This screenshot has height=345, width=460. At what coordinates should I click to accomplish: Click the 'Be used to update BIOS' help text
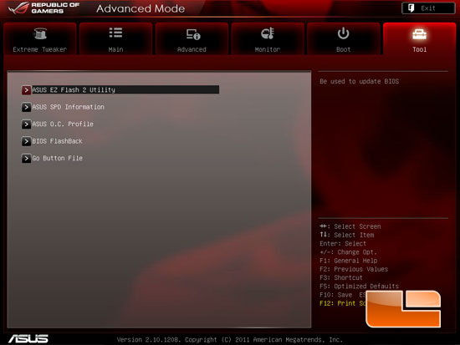[x=359, y=81]
